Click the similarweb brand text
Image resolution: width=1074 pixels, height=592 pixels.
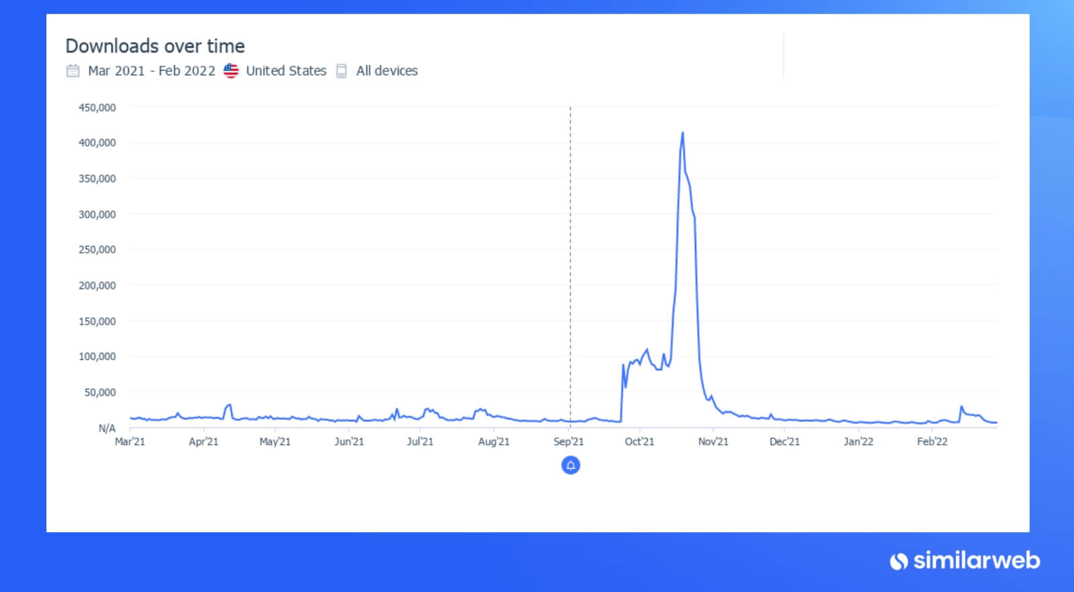pyautogui.click(x=977, y=560)
